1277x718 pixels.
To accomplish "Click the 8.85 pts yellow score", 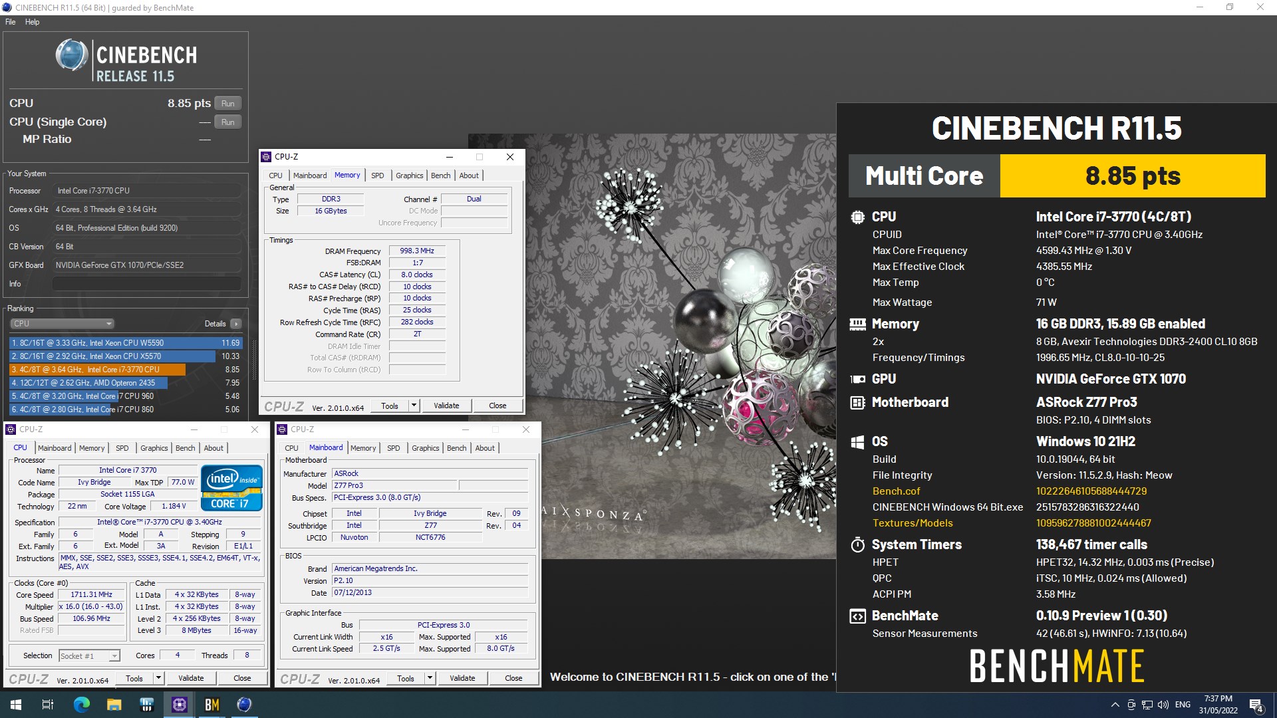I will click(x=1133, y=176).
